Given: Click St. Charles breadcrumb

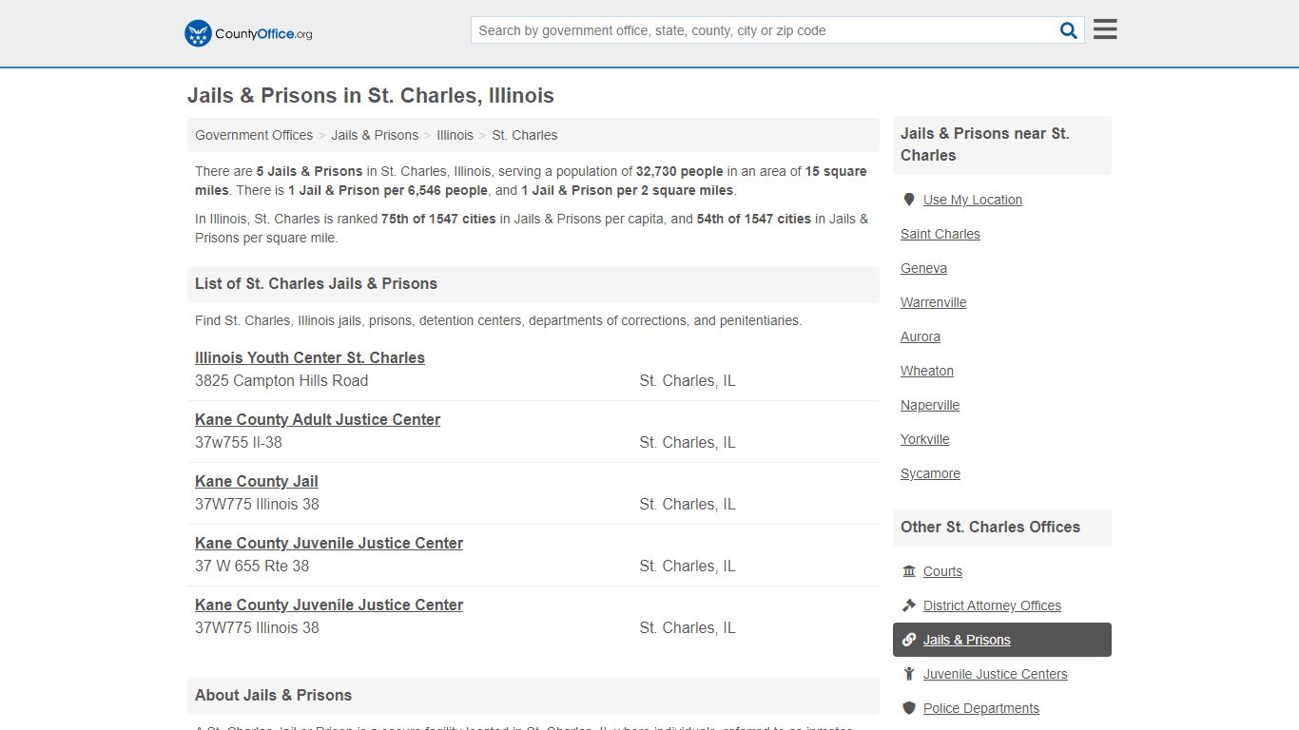Looking at the screenshot, I should (x=525, y=135).
